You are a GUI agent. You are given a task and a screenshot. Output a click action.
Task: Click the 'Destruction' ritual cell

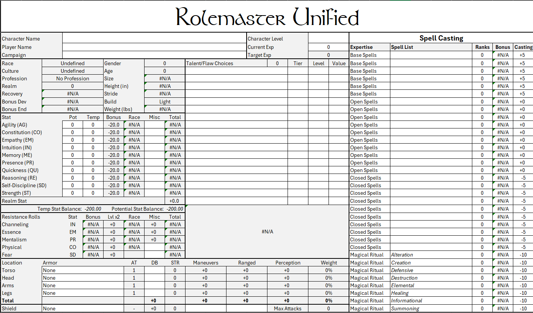pos(431,278)
